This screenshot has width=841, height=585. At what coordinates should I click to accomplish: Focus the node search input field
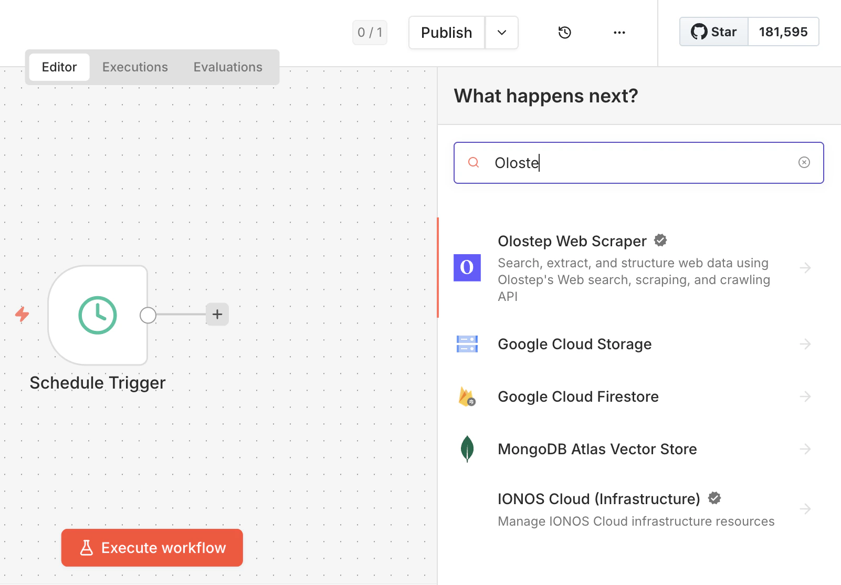[x=639, y=163]
